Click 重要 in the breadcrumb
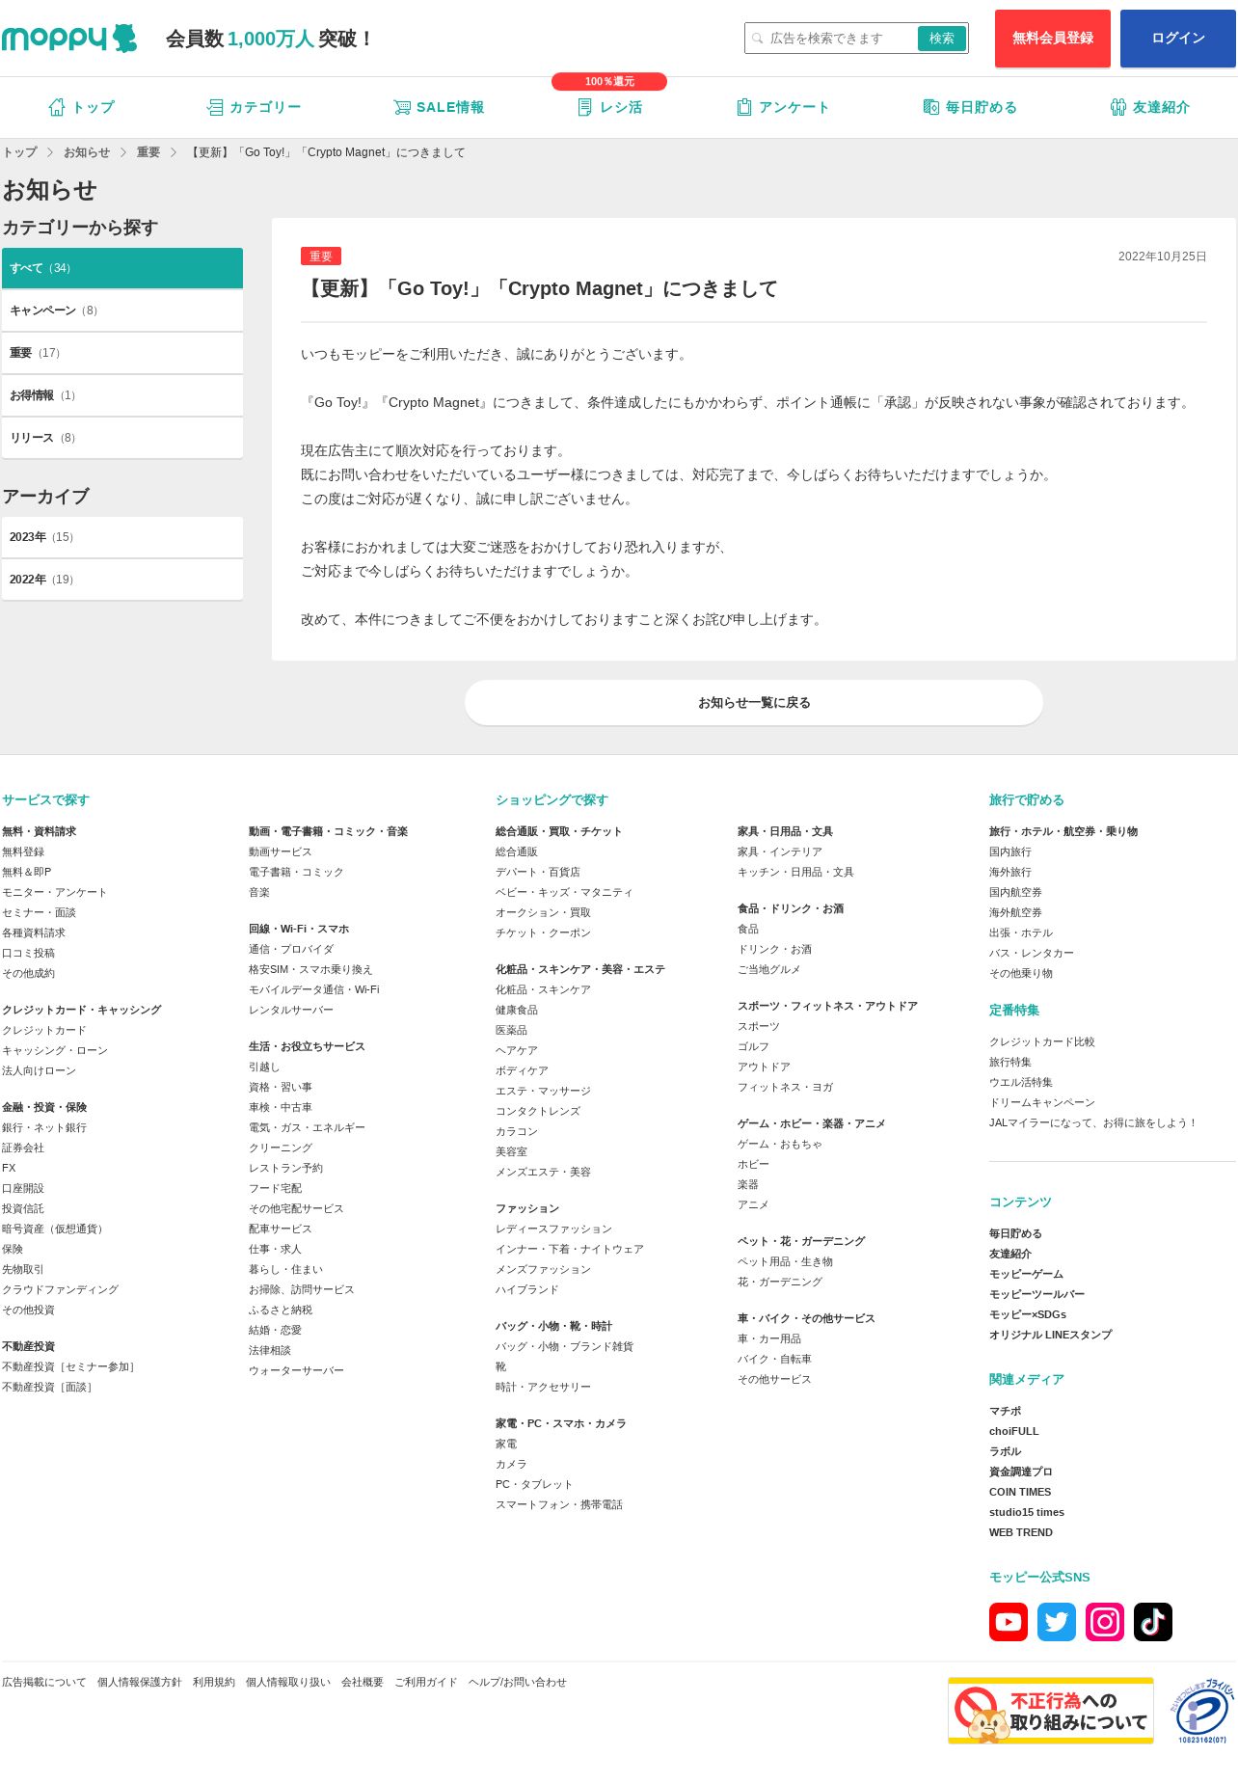This screenshot has width=1238, height=1783. [x=148, y=152]
